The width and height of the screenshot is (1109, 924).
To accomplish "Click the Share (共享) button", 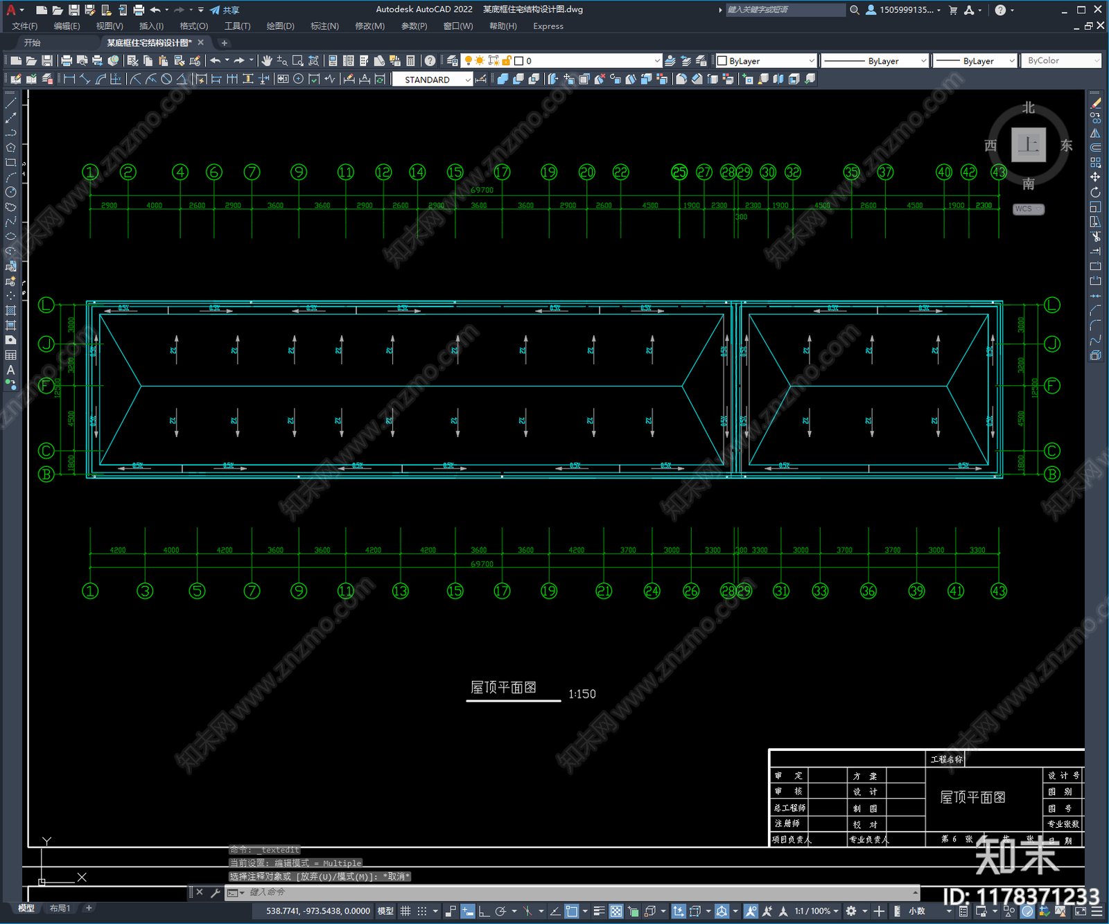I will pyautogui.click(x=225, y=10).
